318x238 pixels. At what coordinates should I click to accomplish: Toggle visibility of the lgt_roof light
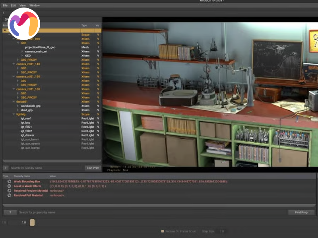98,119
